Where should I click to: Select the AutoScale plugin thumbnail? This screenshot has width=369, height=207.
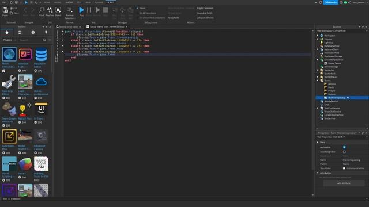pyautogui.click(x=9, y=136)
